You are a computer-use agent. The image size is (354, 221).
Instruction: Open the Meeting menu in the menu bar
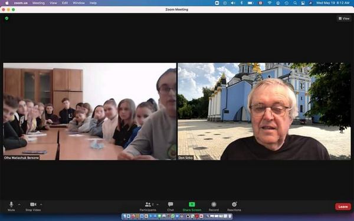click(x=38, y=3)
